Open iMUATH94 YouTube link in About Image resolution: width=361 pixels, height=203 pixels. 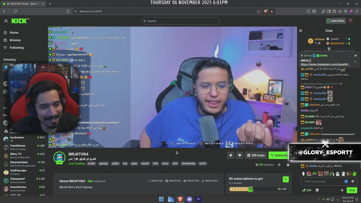pyautogui.click(x=191, y=181)
